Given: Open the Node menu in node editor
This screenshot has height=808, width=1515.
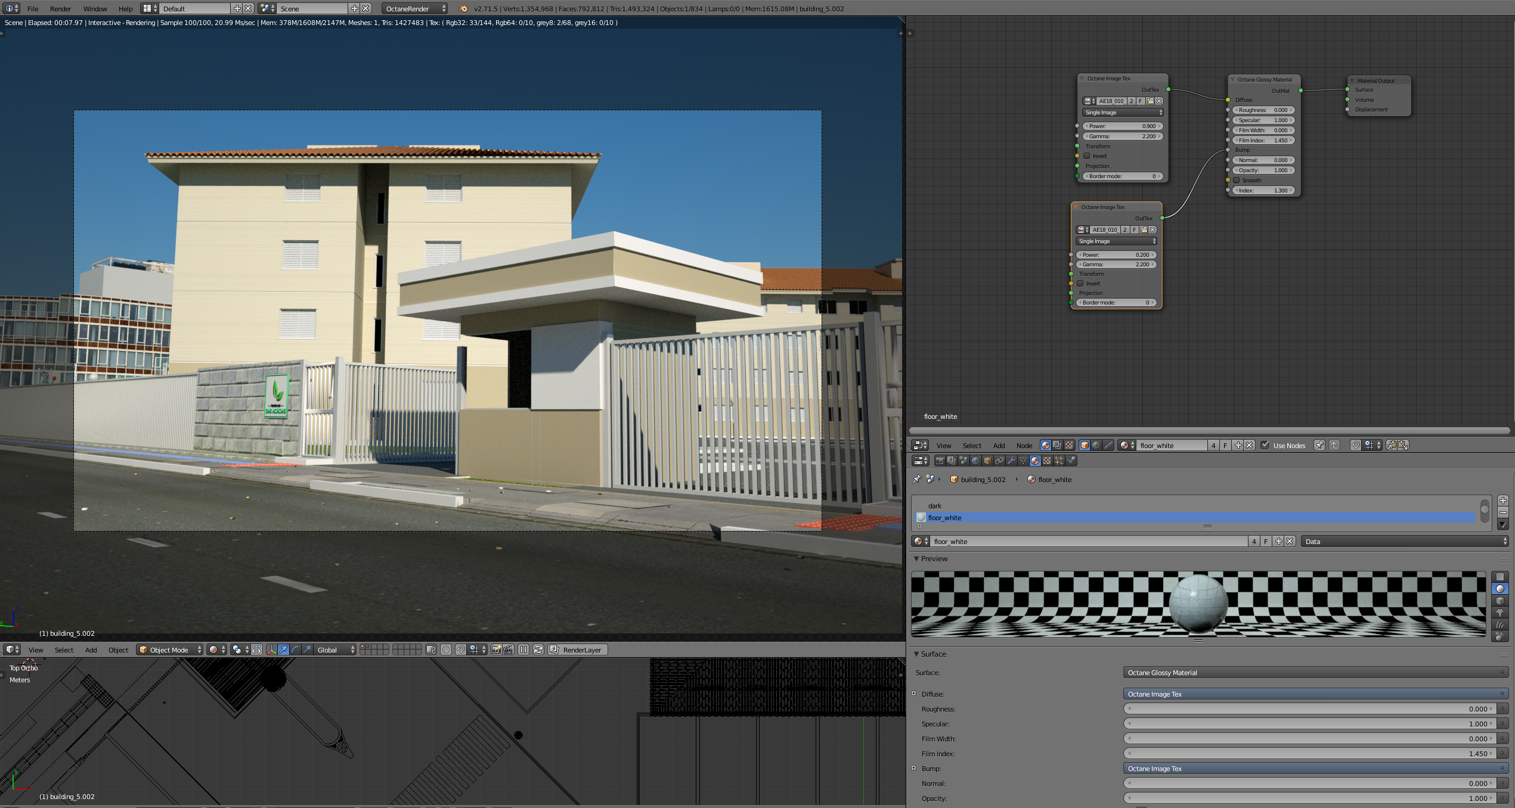Looking at the screenshot, I should (x=1024, y=445).
